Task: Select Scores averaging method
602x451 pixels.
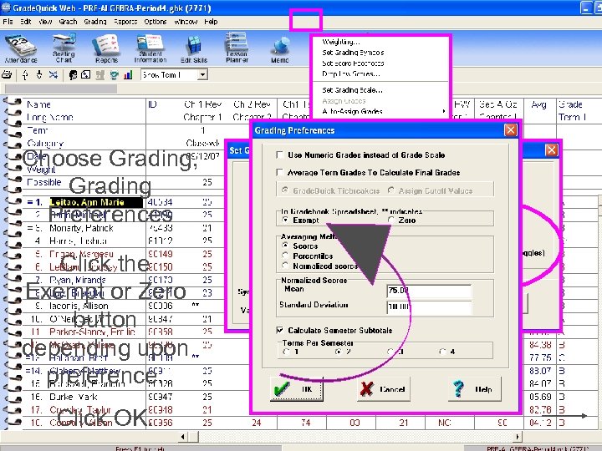Action: 285,246
